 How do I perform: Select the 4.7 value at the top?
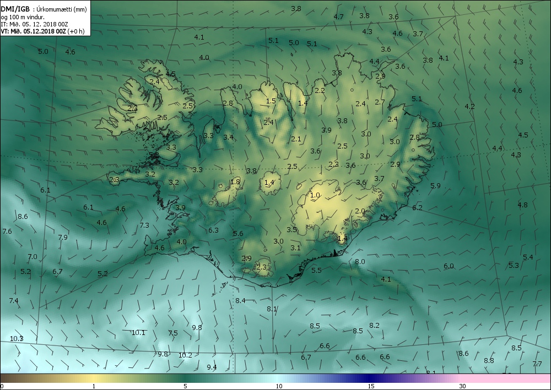pyautogui.click(x=338, y=17)
